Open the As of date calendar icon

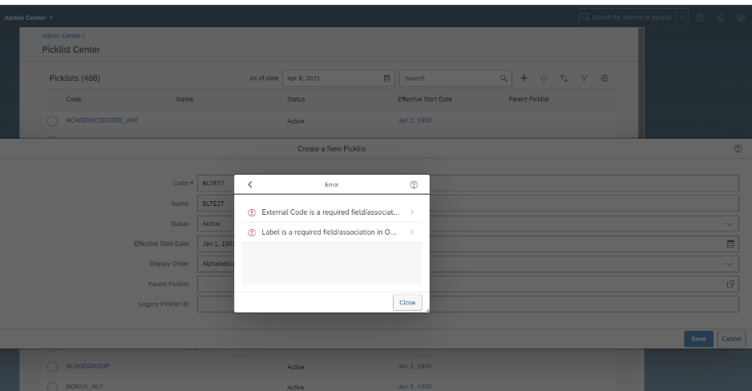coord(386,78)
